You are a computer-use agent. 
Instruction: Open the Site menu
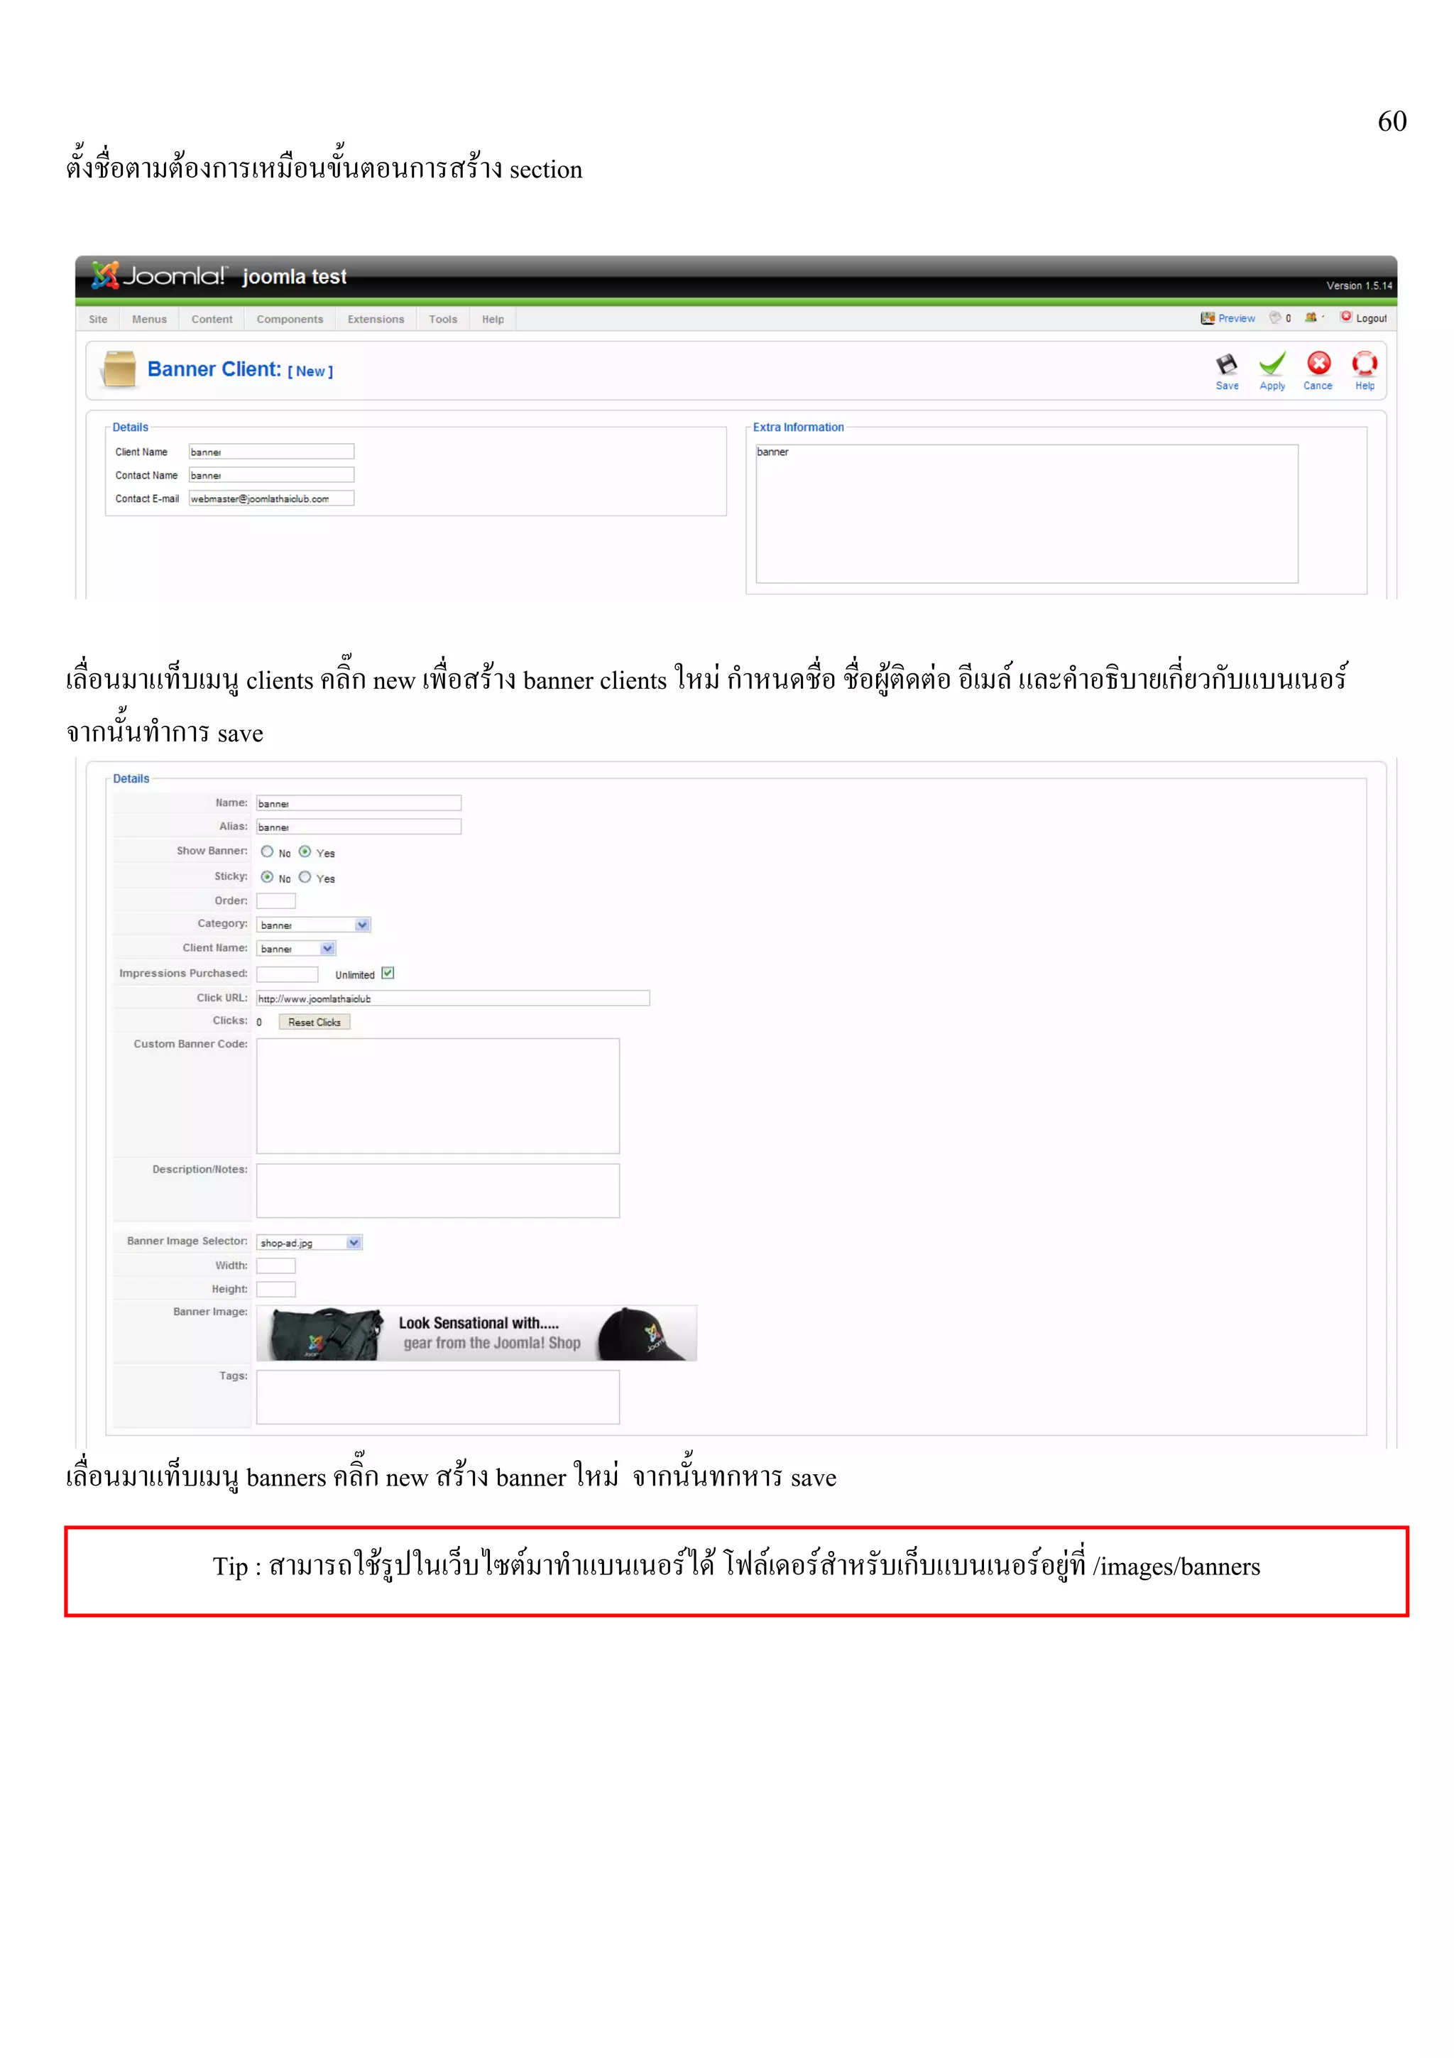coord(98,319)
